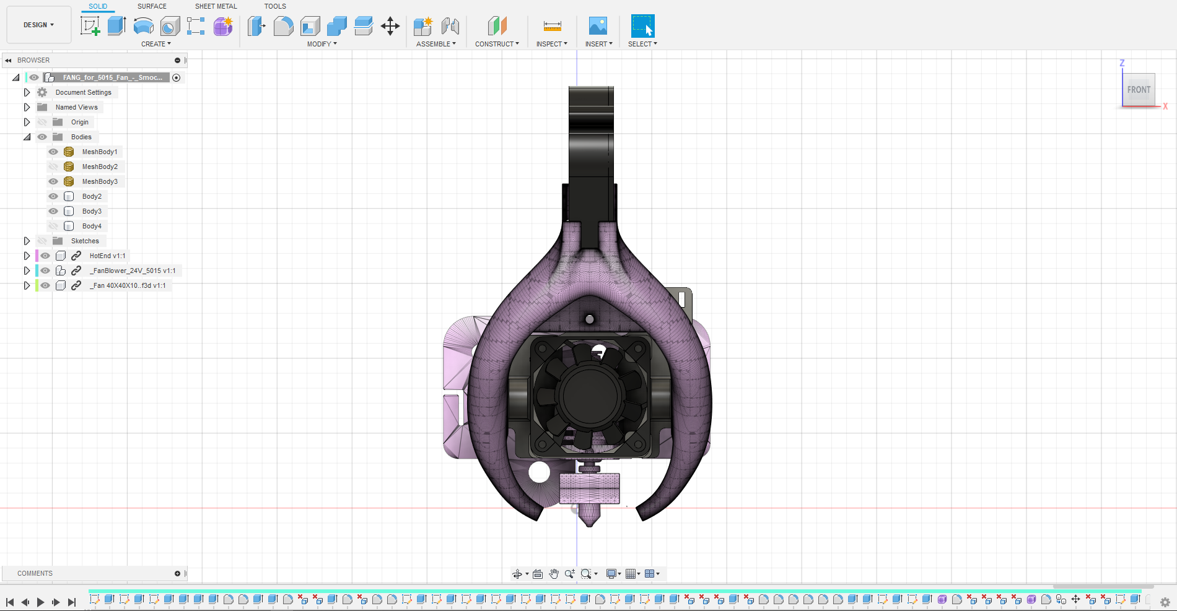Select the Insert image icon
Image resolution: width=1177 pixels, height=611 pixels.
click(598, 26)
